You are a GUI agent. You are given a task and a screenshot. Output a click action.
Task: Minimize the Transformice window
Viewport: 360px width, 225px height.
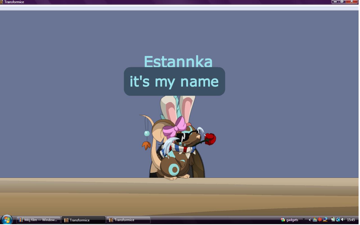pyautogui.click(x=335, y=2)
